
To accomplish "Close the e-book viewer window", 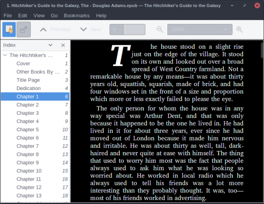I will (x=257, y=5).
